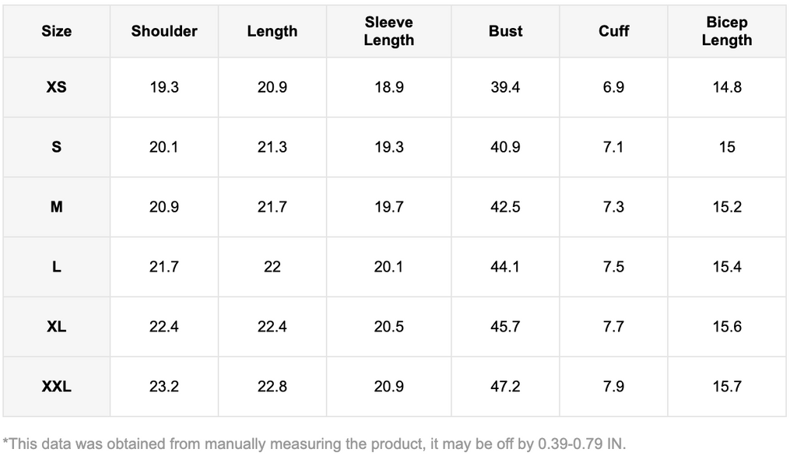The image size is (797, 456).
Task: Select the M cuff value 7.3
Action: click(613, 207)
